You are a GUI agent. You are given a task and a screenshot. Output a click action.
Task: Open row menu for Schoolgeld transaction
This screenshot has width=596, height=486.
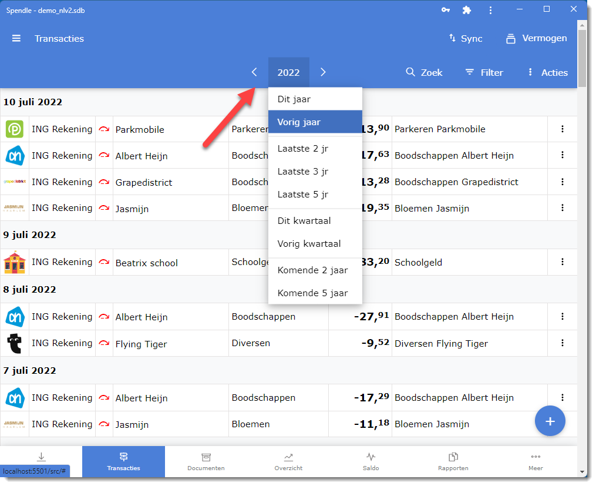tap(562, 262)
